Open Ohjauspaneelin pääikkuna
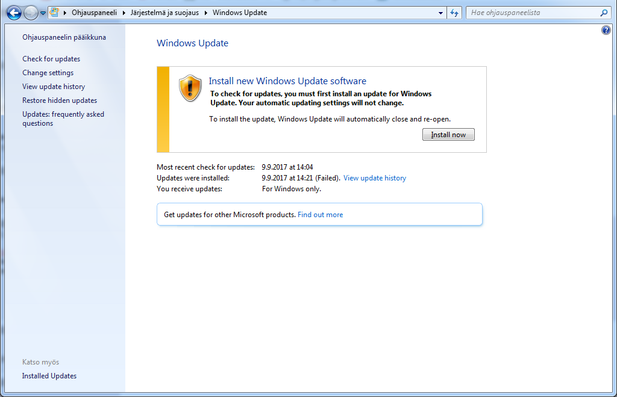Viewport: 617px width, 397px height. click(64, 37)
